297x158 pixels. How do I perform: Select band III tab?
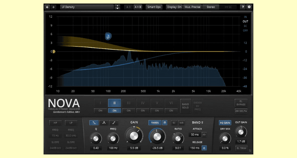[129, 103]
